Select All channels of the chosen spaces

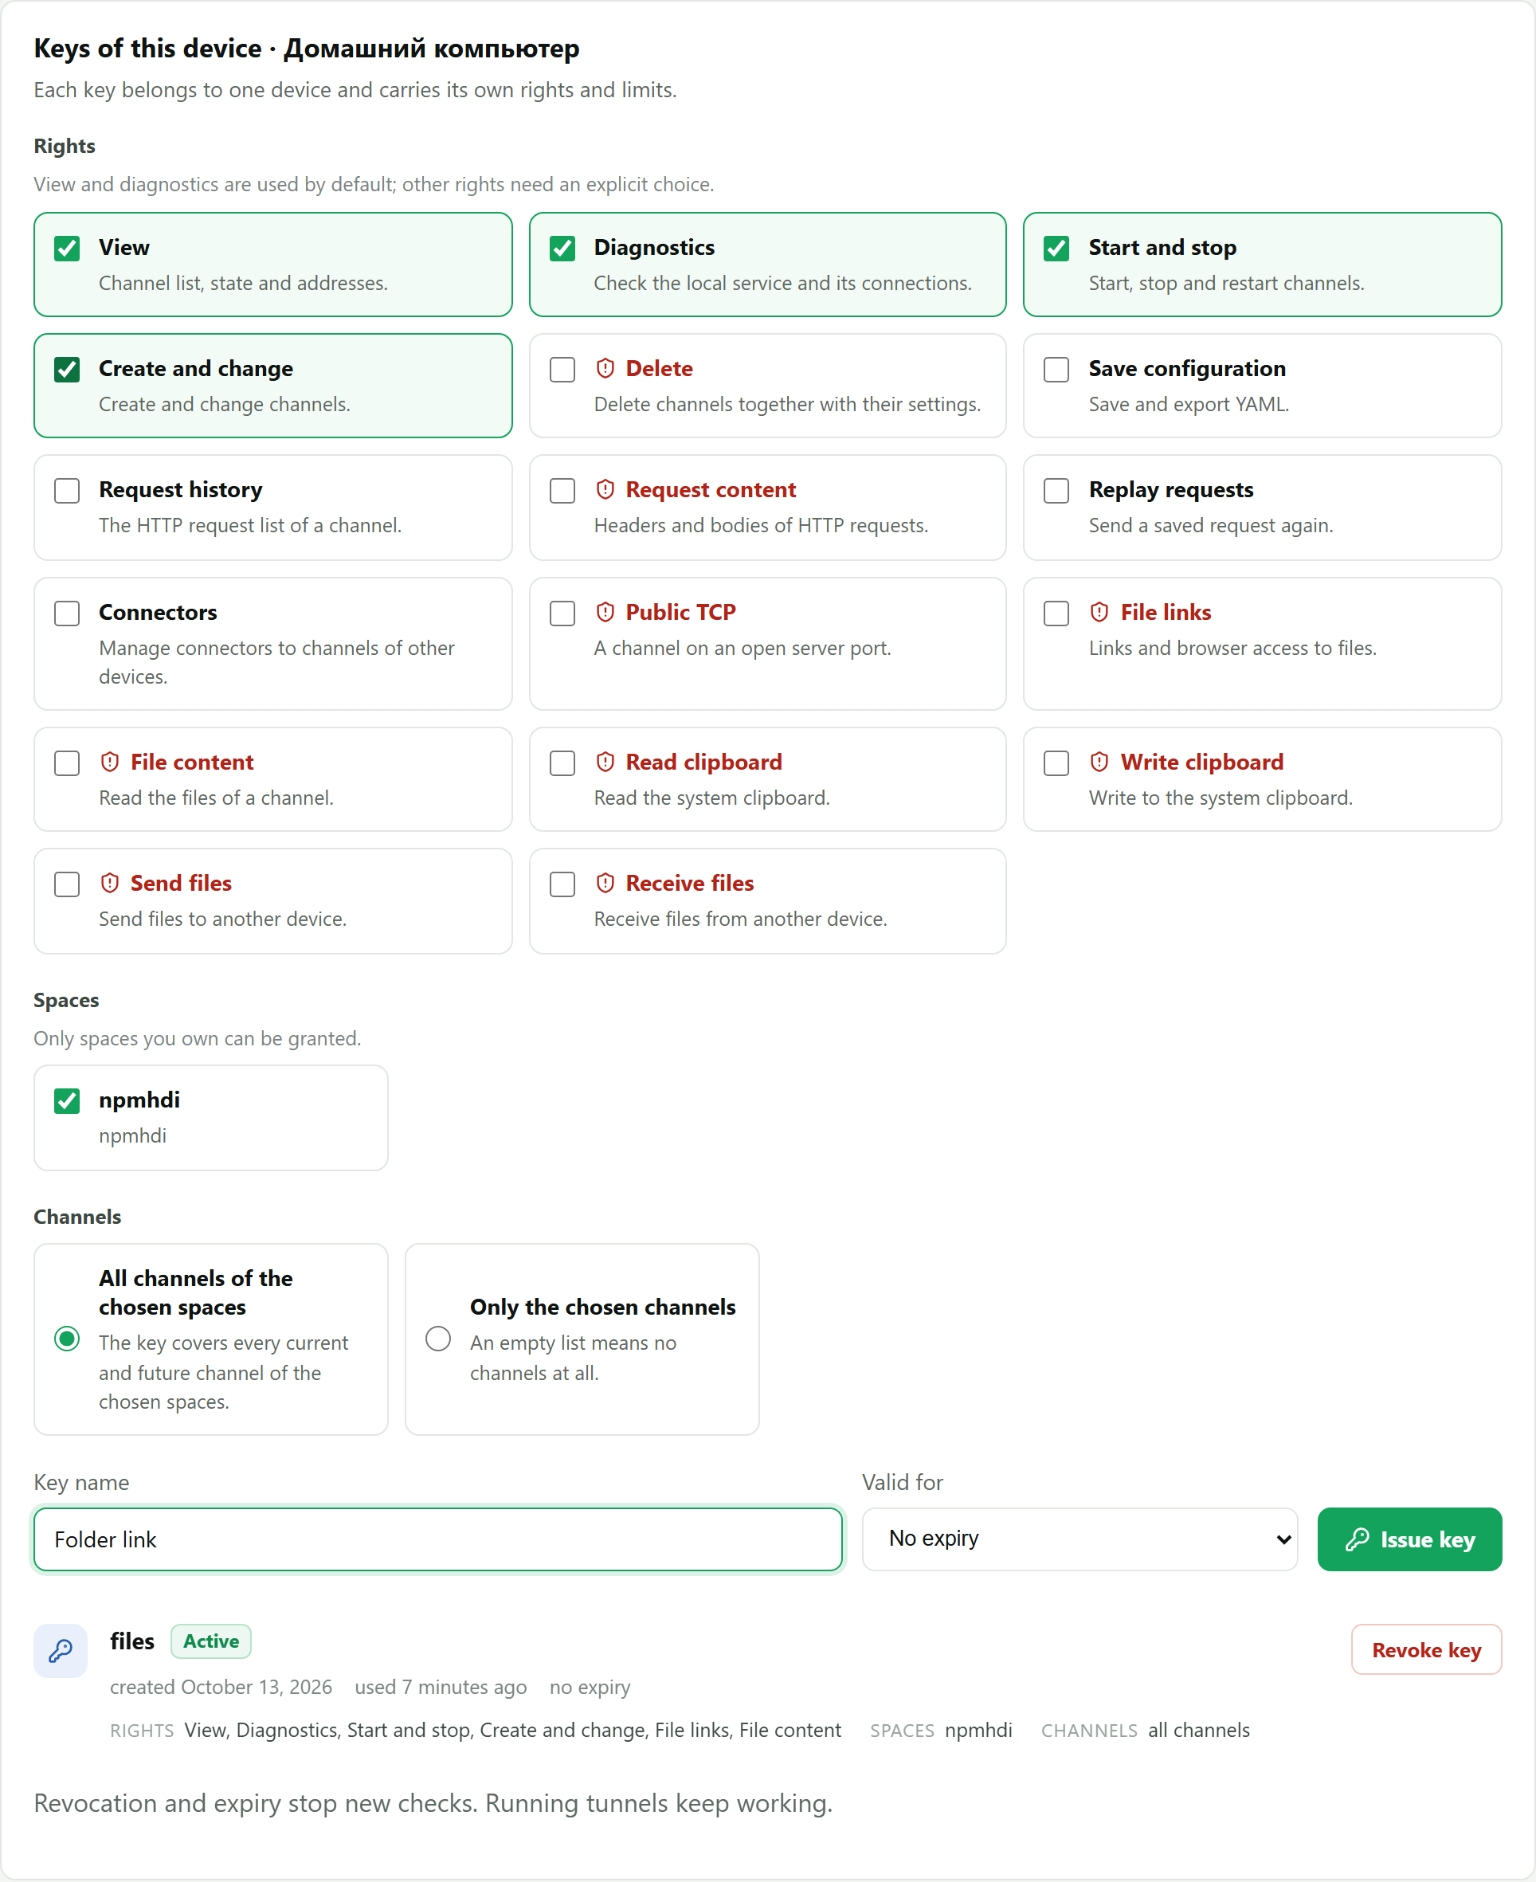[67, 1339]
